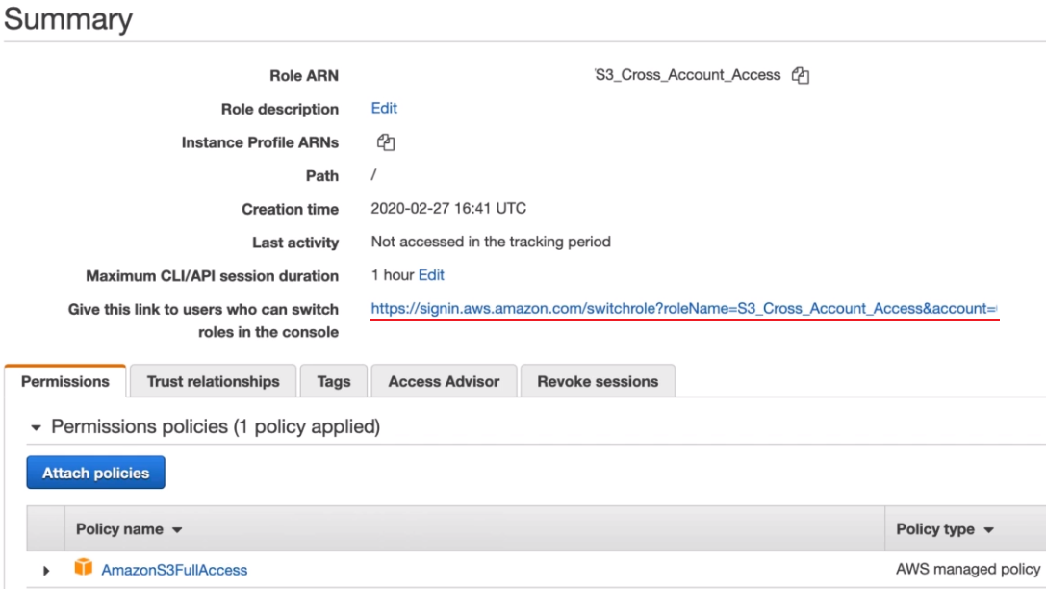The width and height of the screenshot is (1046, 589).
Task: Copy the Role ARN using copy icon
Action: [800, 75]
